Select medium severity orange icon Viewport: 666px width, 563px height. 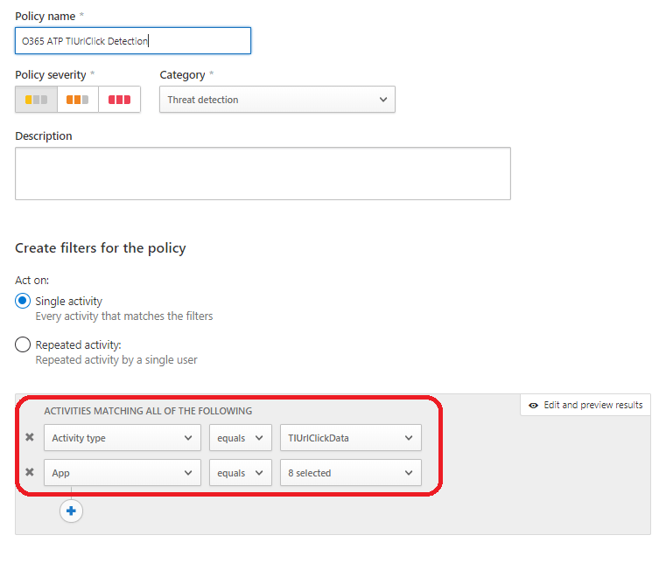[x=78, y=100]
